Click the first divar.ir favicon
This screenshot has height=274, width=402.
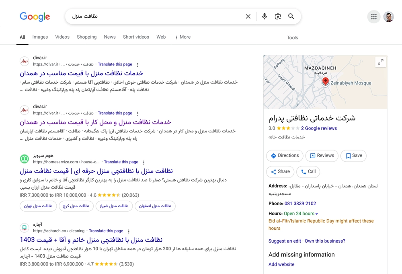[x=25, y=61]
